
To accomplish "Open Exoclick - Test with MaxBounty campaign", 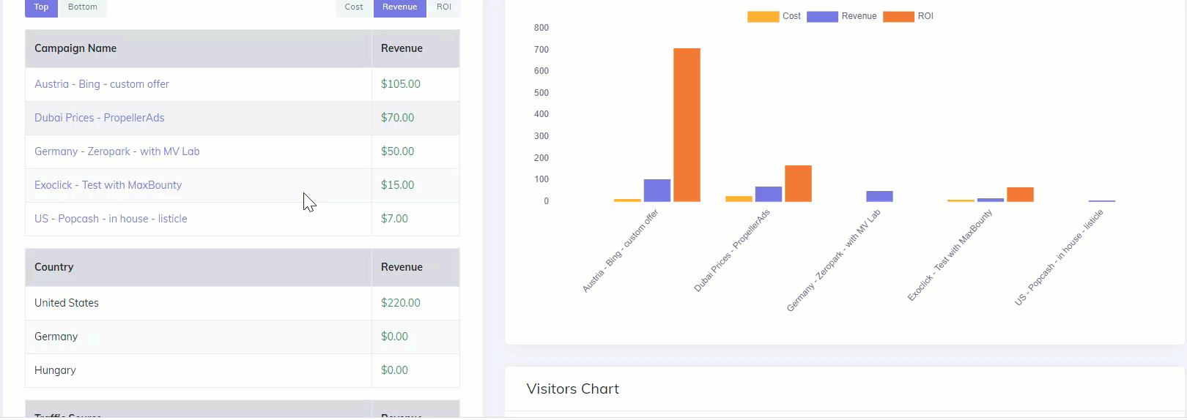I will 108,185.
